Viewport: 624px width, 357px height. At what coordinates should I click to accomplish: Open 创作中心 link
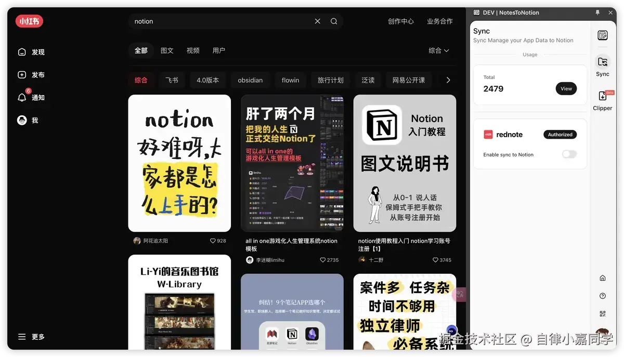pos(401,21)
